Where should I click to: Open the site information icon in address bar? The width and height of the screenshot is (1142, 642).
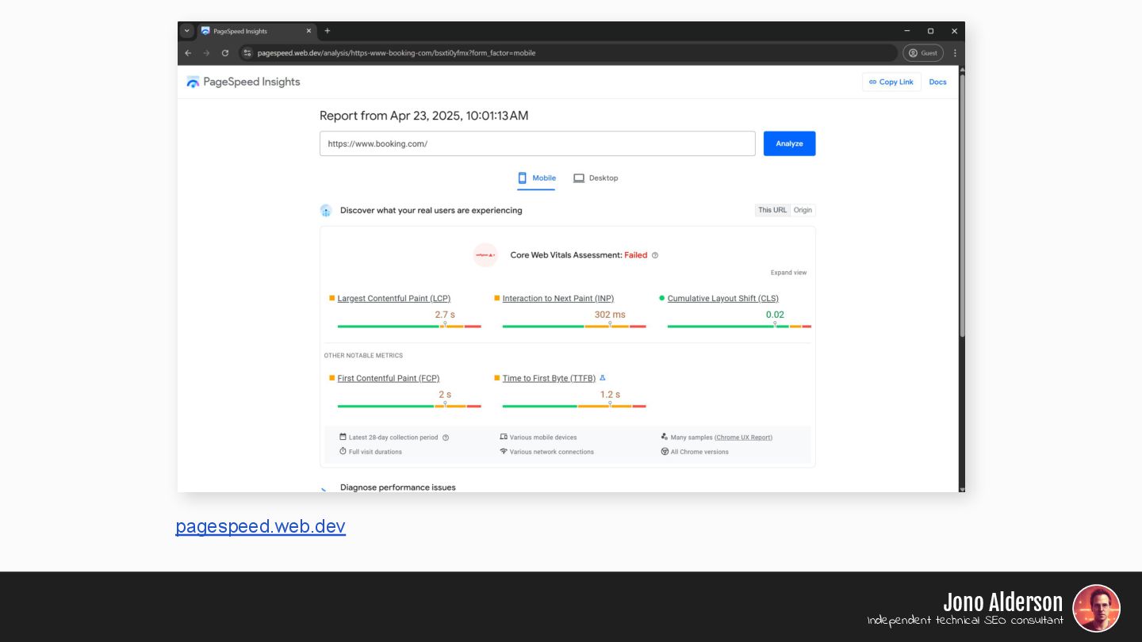pos(247,53)
